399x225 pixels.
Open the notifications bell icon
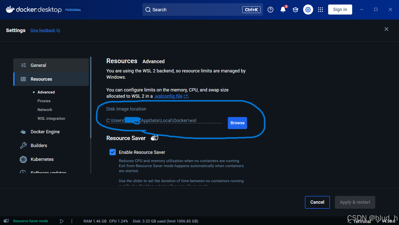[283, 10]
